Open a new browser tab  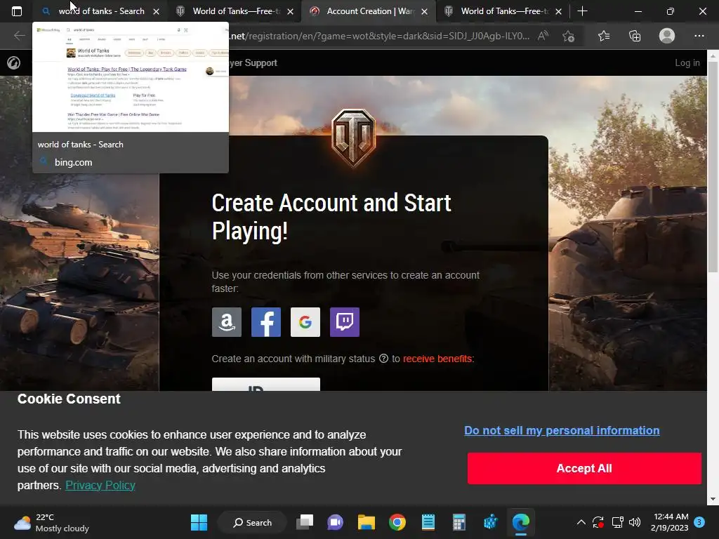pyautogui.click(x=582, y=11)
